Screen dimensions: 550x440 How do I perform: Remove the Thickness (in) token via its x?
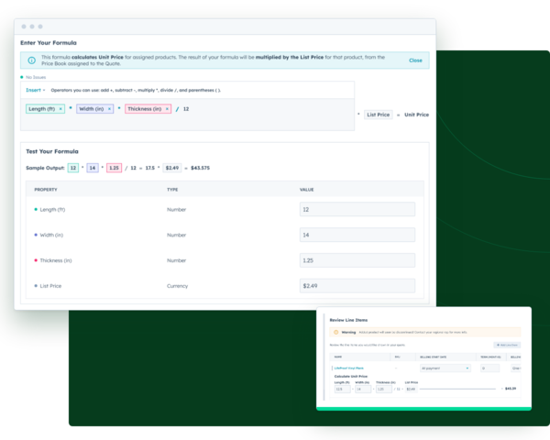click(168, 109)
